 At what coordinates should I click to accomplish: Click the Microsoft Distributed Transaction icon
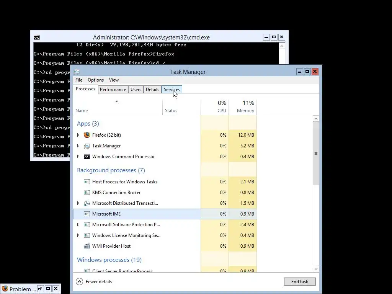[87, 203]
